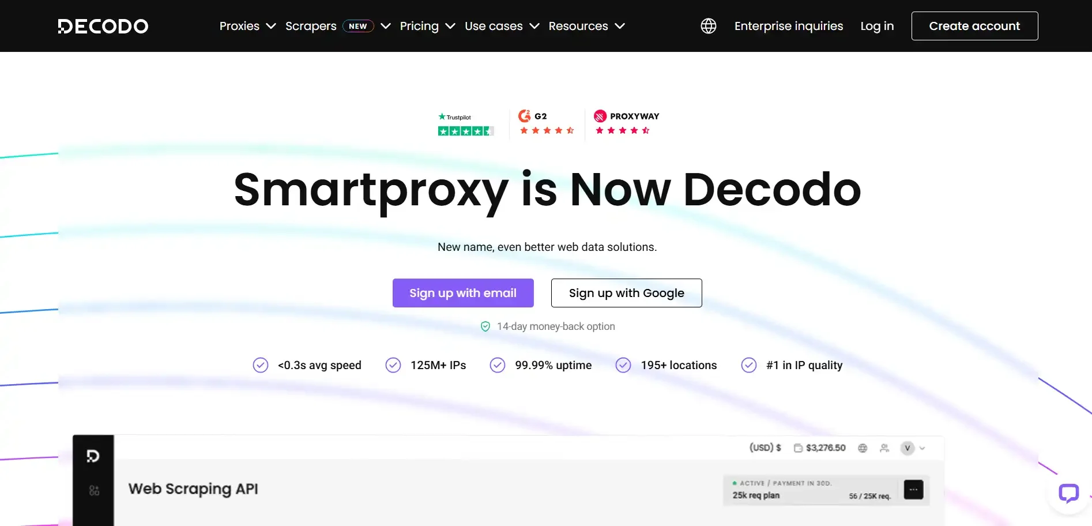Click the ACTIVE / PAYMENT IN 30D. status text

(x=786, y=483)
